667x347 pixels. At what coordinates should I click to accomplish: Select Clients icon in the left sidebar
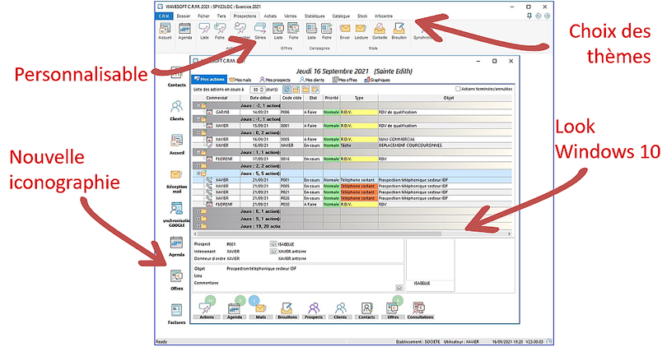[x=176, y=110]
